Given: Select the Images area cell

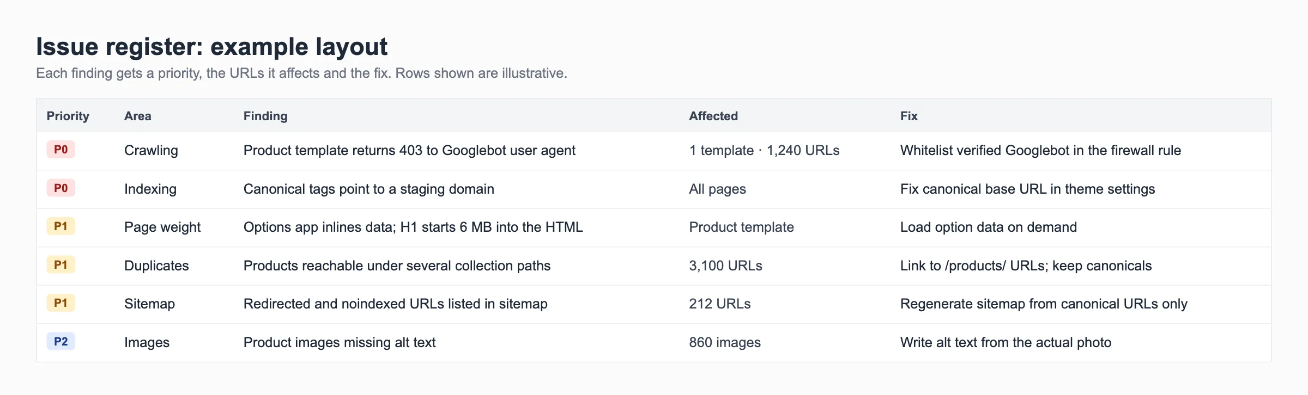Looking at the screenshot, I should [x=147, y=342].
